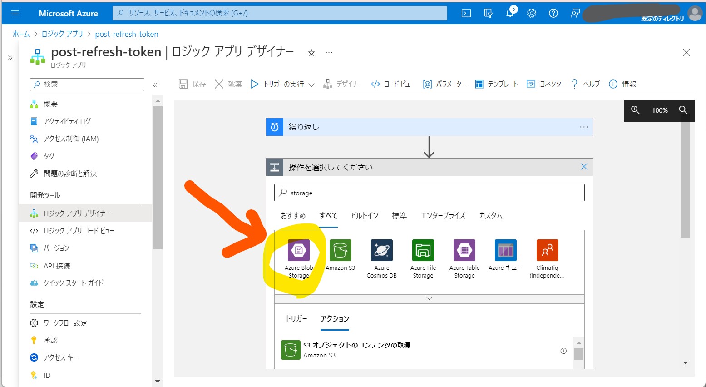Open the 繰り返し trigger ellipsis menu
706x387 pixels.
tap(584, 127)
